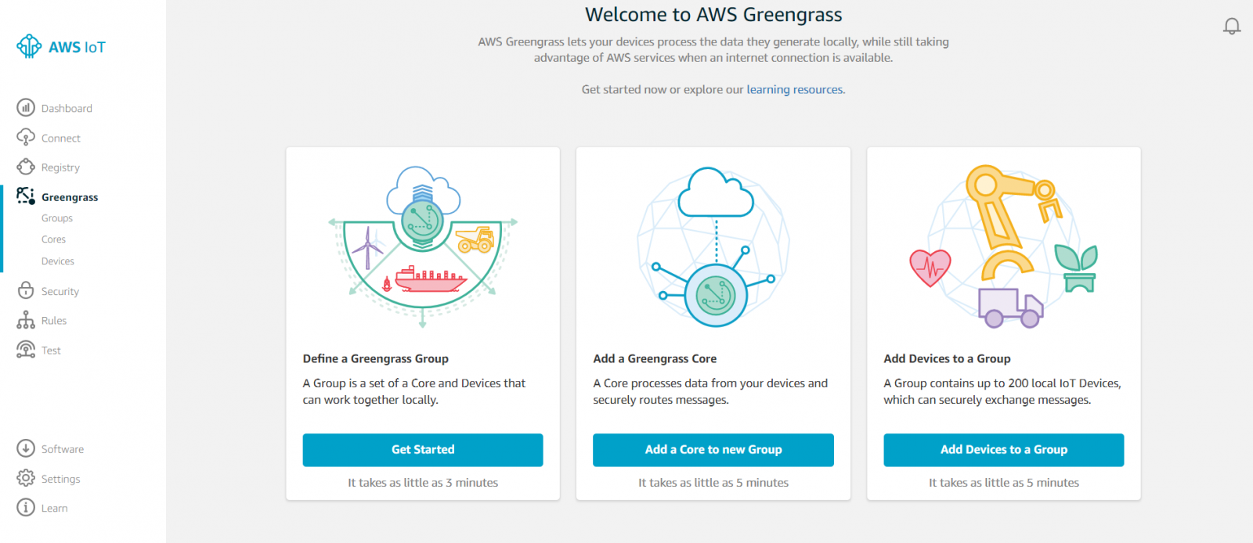Open the Dashboard bar-chart icon
The height and width of the screenshot is (543, 1253).
click(x=26, y=107)
